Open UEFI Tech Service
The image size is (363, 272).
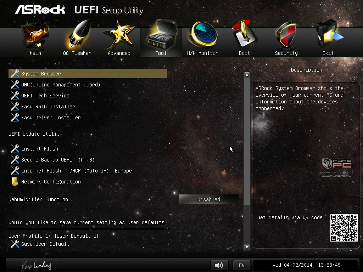click(45, 96)
